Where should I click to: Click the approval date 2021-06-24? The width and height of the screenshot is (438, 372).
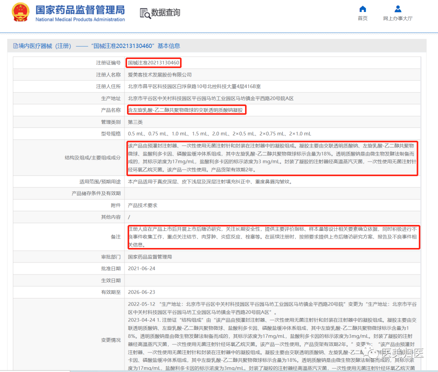point(142,269)
